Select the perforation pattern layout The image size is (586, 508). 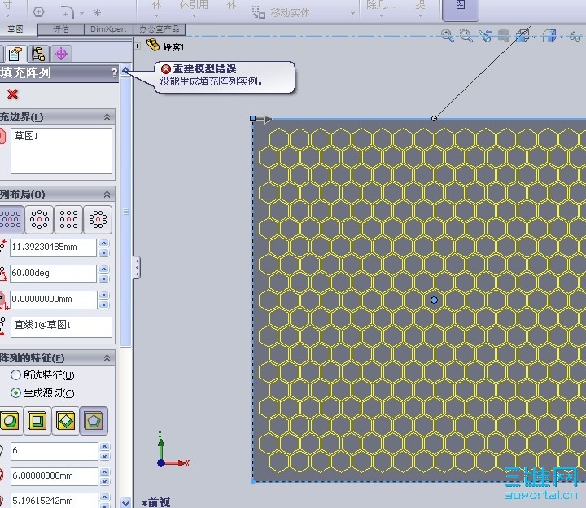(x=11, y=220)
